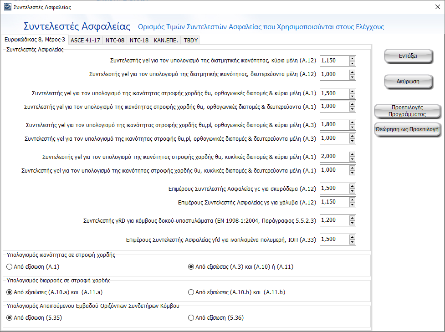Decrease γfd factor for fibre-reinforced polymers
The image size is (445, 332).
click(x=352, y=242)
